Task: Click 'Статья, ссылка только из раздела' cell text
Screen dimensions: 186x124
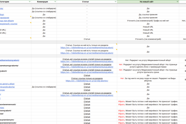Action: coord(87,78)
